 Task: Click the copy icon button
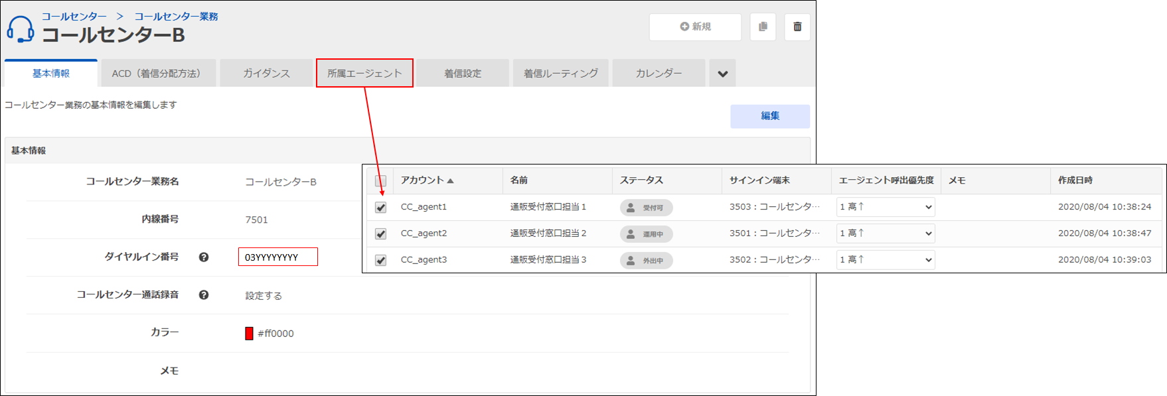763,27
